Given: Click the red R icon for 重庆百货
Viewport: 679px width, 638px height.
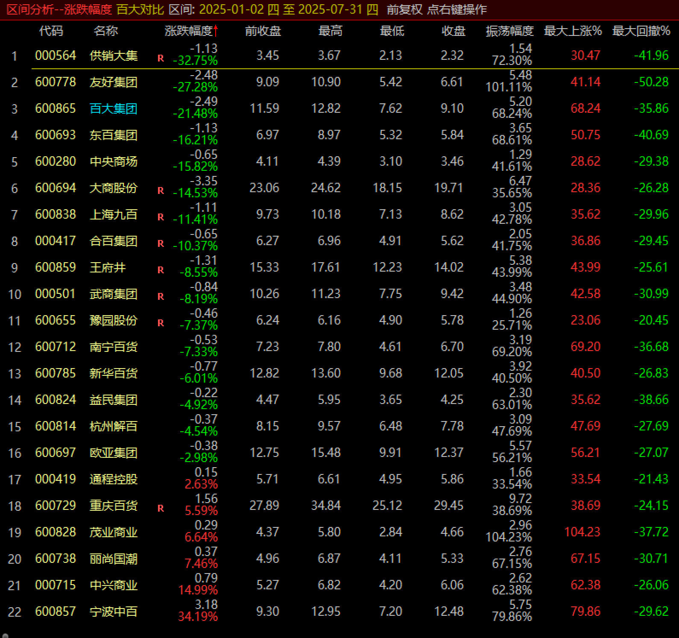Looking at the screenshot, I should point(161,508).
